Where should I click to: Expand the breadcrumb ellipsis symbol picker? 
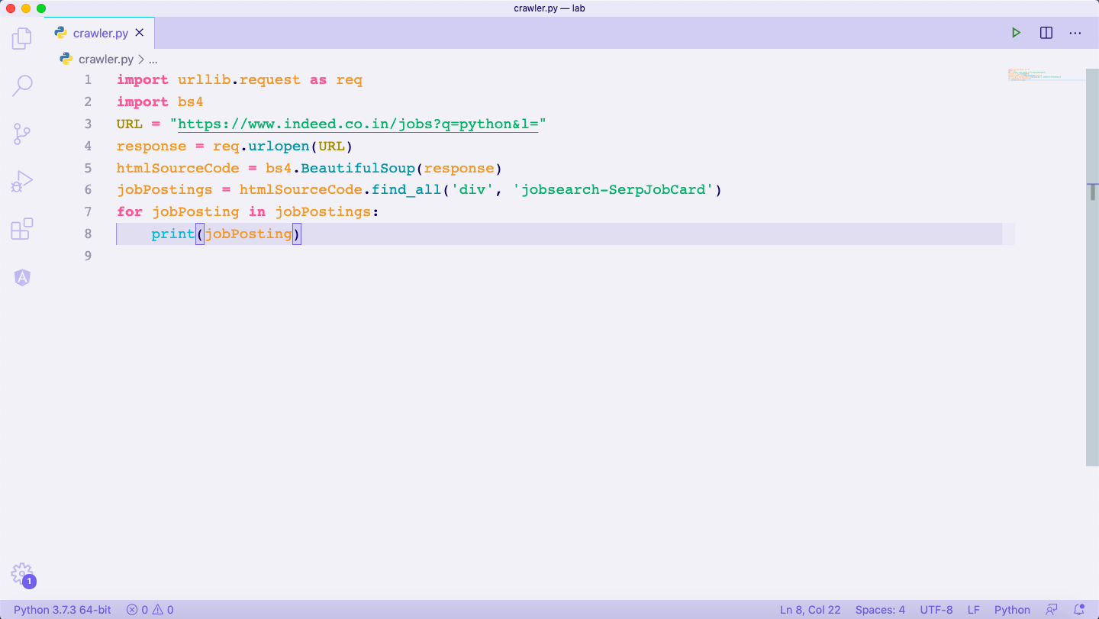[x=153, y=59]
